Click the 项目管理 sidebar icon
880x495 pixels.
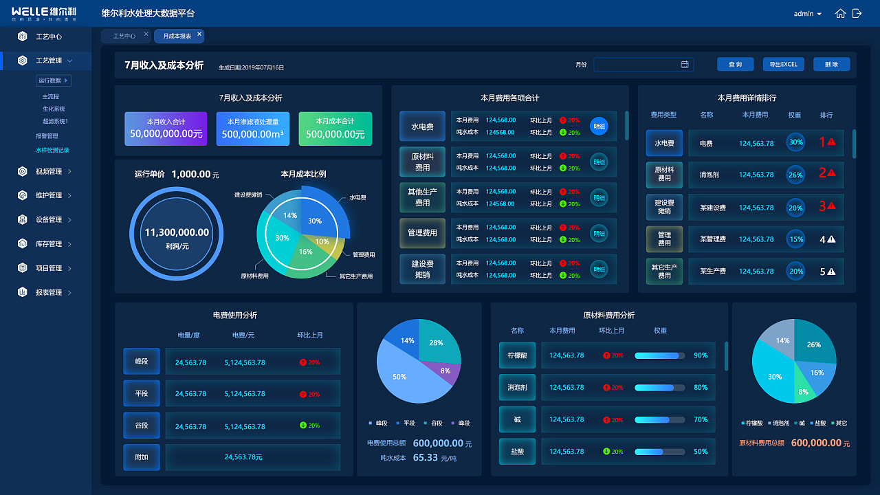pyautogui.click(x=22, y=268)
